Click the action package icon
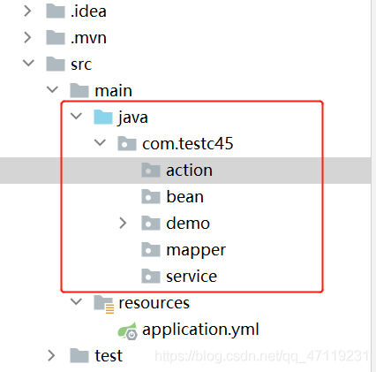376x372 pixels. [151, 170]
